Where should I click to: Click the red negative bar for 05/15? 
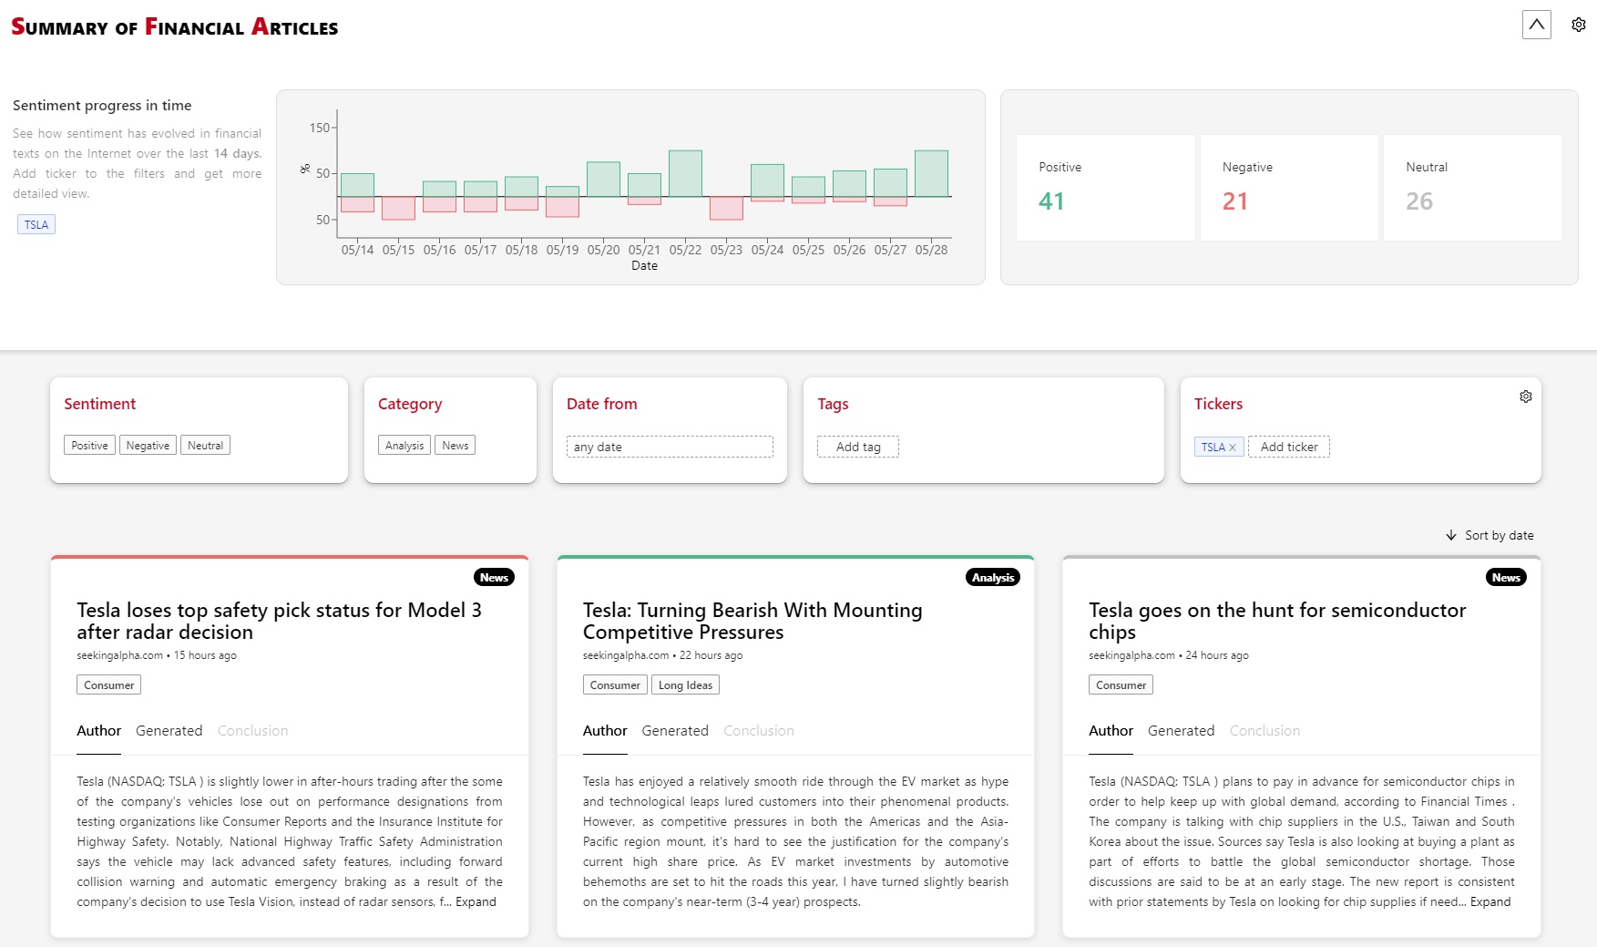coord(398,209)
